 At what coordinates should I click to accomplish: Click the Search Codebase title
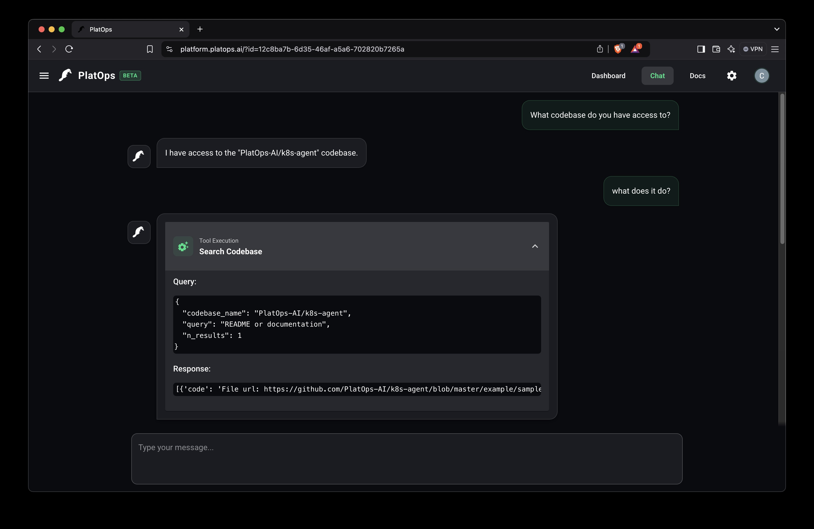point(231,252)
